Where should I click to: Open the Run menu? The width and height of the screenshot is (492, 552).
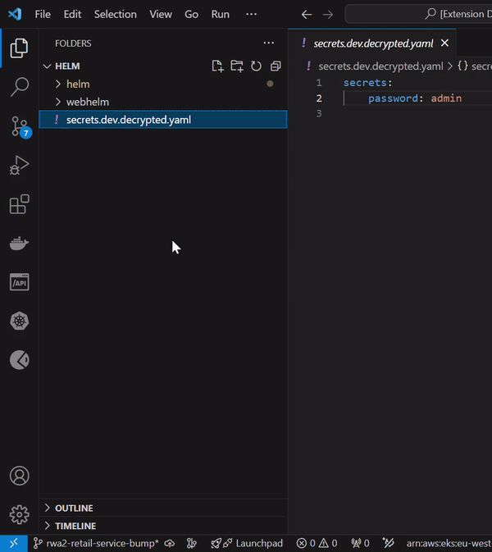[221, 14]
